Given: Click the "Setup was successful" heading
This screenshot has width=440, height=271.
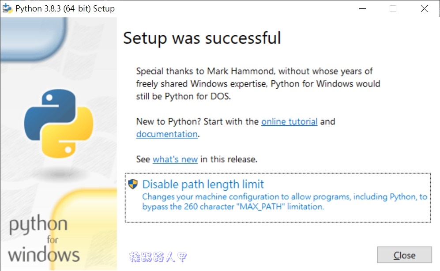Looking at the screenshot, I should pyautogui.click(x=202, y=38).
